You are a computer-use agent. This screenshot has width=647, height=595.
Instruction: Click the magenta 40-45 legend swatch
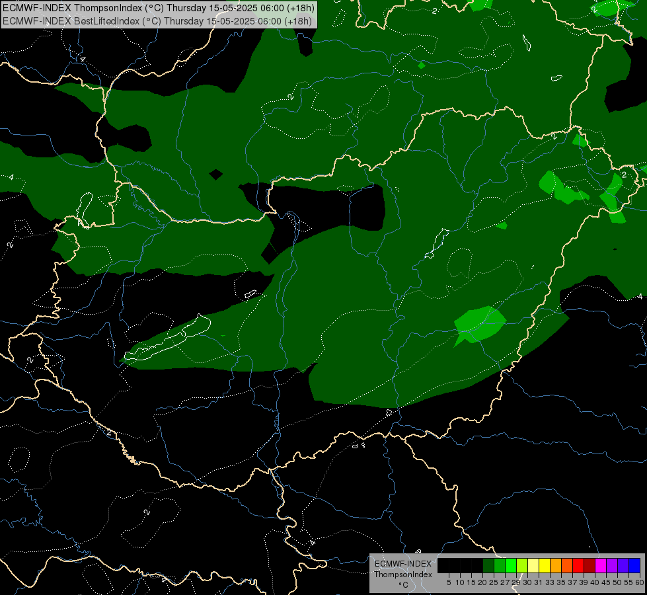(601, 565)
